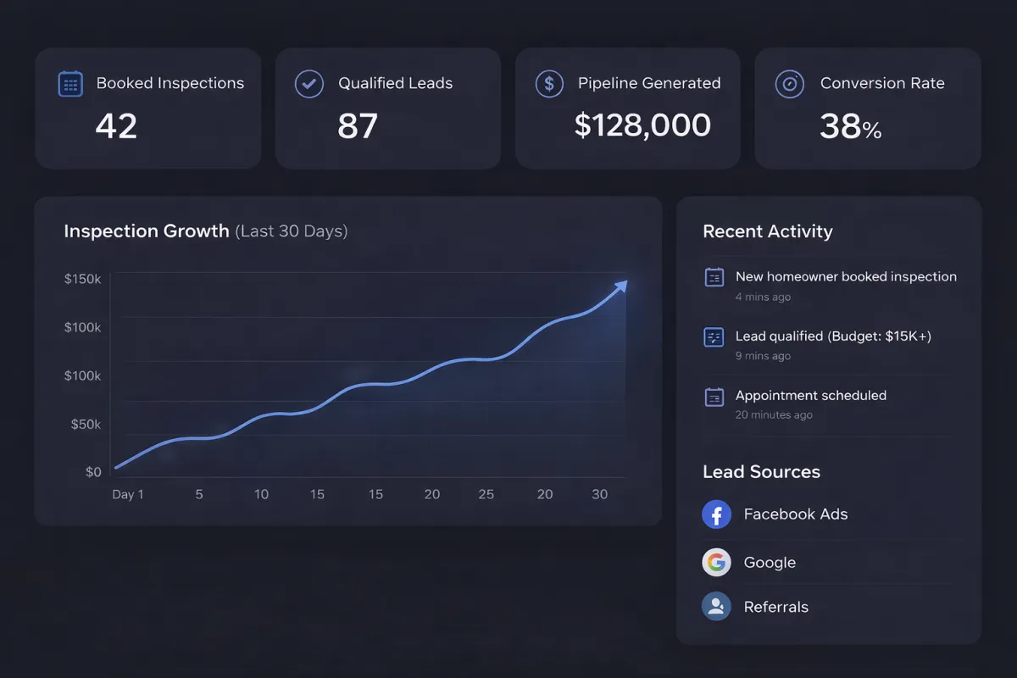The height and width of the screenshot is (678, 1017).
Task: Click the Booked Inspections label
Action: 170,83
